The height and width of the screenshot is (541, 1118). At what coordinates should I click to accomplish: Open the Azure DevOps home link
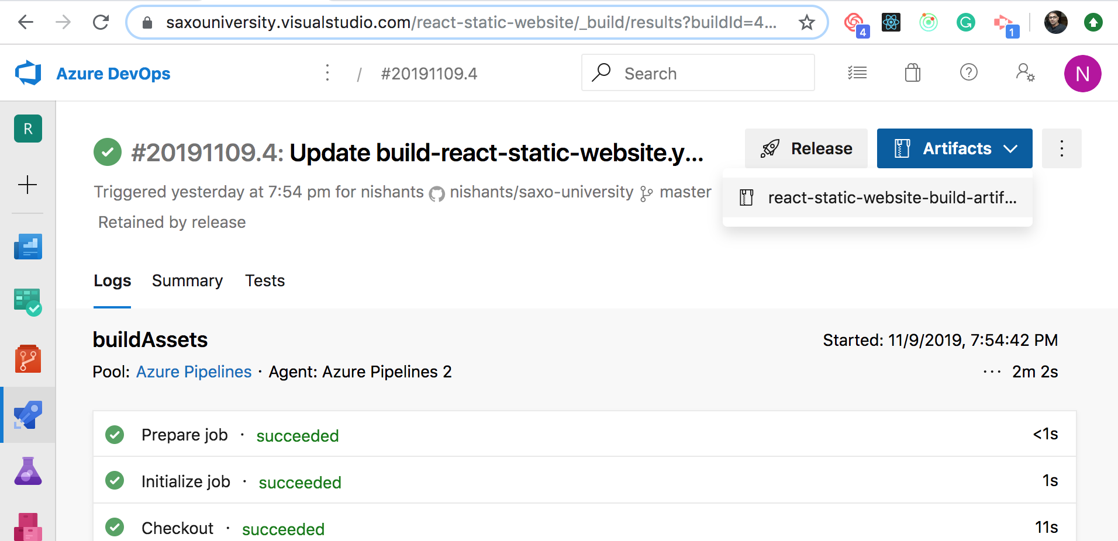coord(113,74)
